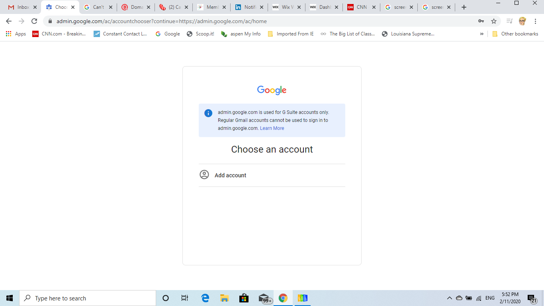Open the Imported From IE folder
Viewport: 544px width, 306px height.
tap(291, 34)
